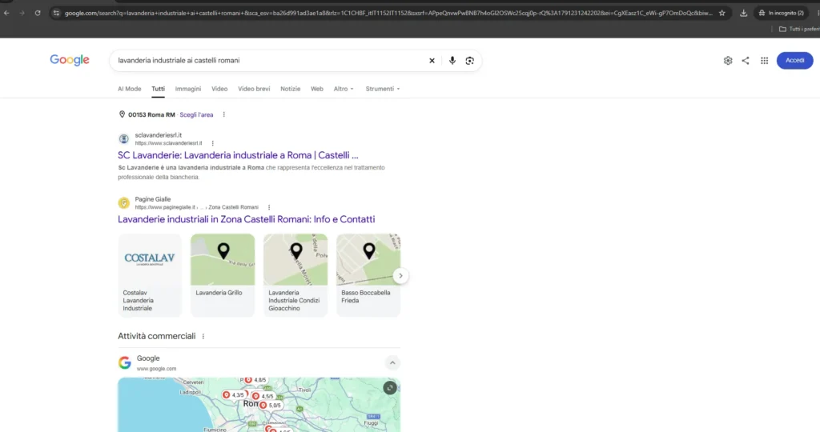Sign in with the Accedi button
Image resolution: width=820 pixels, height=432 pixels.
tap(794, 61)
